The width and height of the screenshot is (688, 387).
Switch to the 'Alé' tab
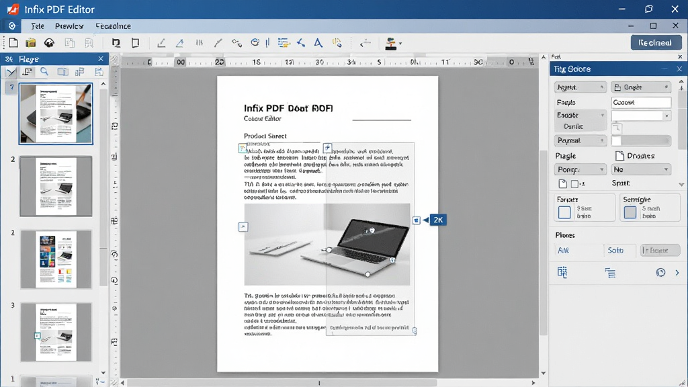coord(564,250)
